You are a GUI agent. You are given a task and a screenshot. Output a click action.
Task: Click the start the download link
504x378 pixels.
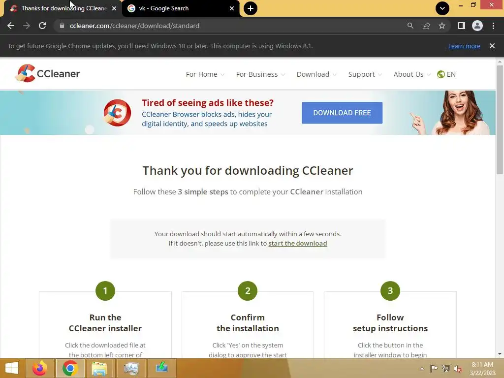coord(298,243)
